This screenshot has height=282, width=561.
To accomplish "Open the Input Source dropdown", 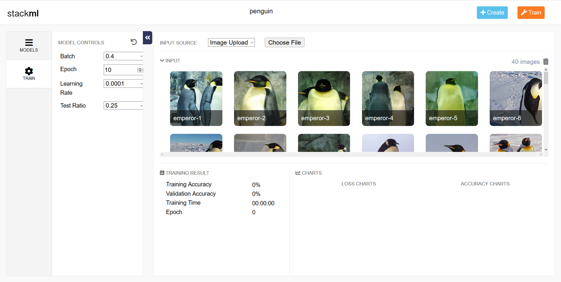I will point(231,42).
